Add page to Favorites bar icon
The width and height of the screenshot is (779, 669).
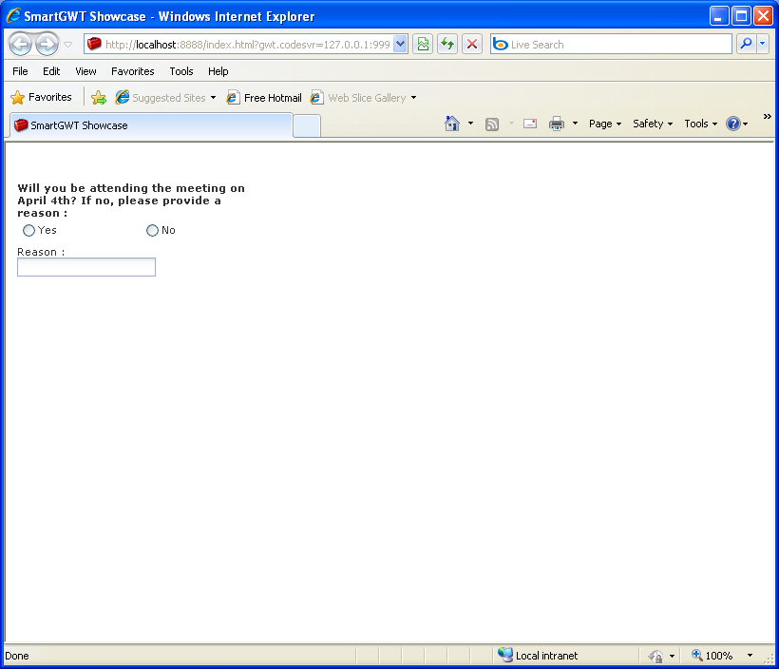pos(99,98)
